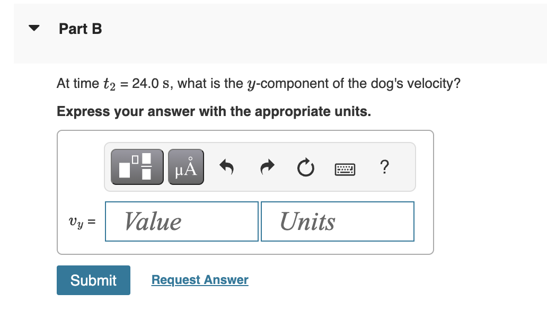This screenshot has height=320, width=547.
Task: Select the Part B heading
Action: pyautogui.click(x=81, y=29)
